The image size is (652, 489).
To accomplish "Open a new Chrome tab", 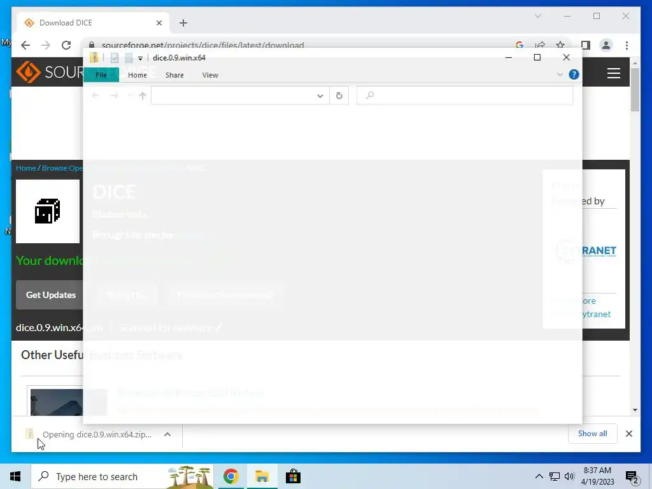I will coord(183,23).
